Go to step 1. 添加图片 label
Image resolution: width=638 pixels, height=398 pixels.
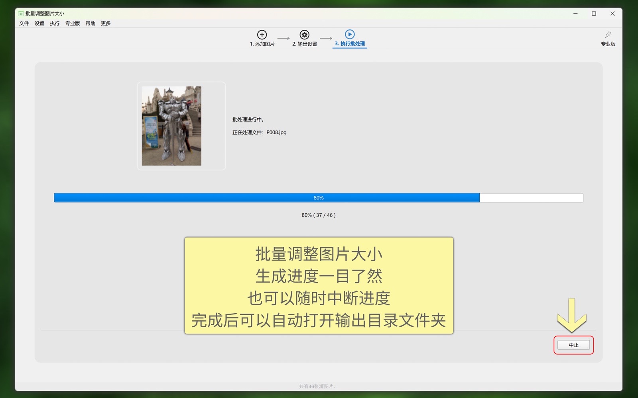(262, 44)
